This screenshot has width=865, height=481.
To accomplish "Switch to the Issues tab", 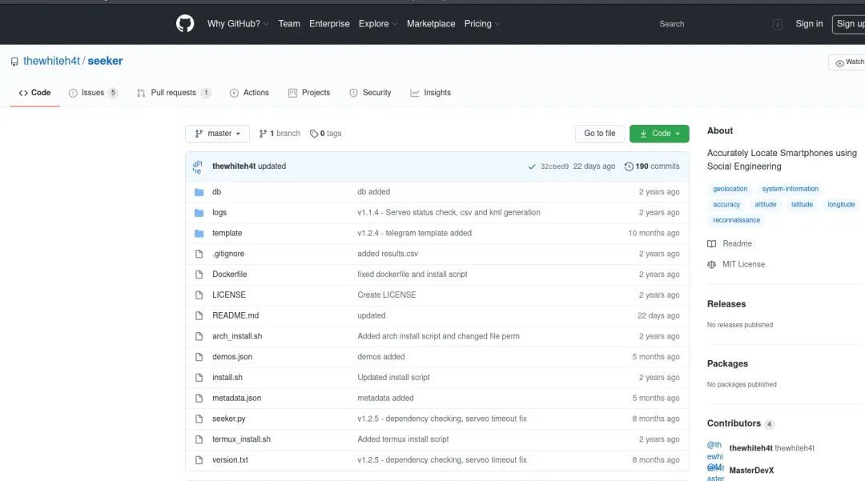I will point(93,93).
